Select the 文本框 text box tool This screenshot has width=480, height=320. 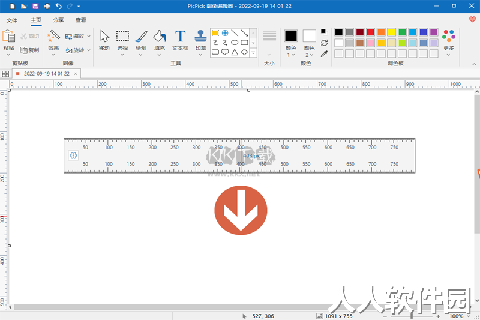coord(180,40)
